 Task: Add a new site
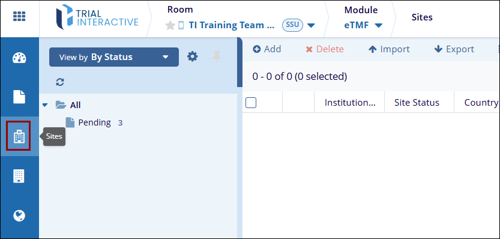(x=267, y=49)
